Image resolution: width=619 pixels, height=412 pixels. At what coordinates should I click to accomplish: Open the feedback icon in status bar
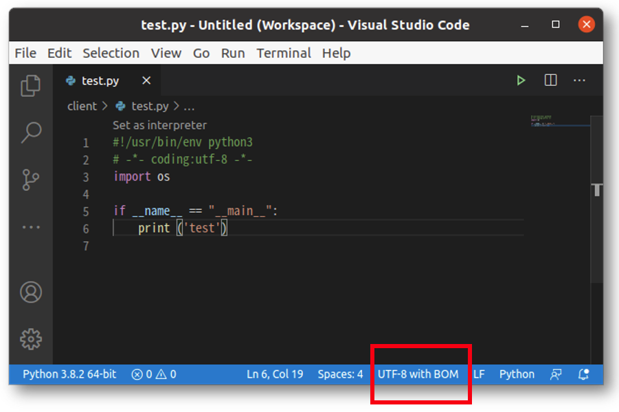coord(556,374)
